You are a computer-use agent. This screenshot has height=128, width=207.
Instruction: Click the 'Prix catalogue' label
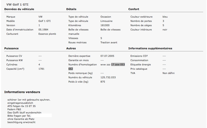coord(139,69)
